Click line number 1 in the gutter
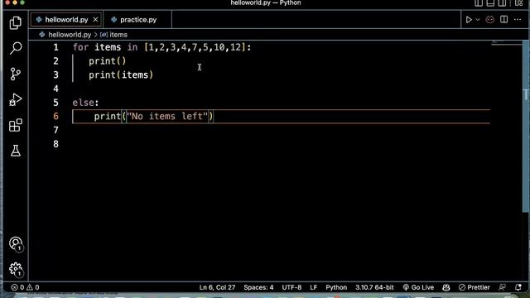The image size is (530, 298). (x=55, y=47)
